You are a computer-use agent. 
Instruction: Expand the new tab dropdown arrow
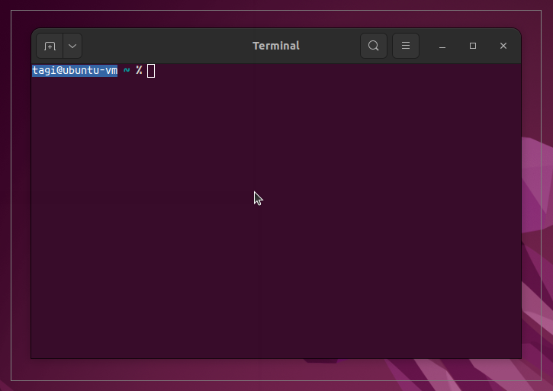[x=72, y=46]
